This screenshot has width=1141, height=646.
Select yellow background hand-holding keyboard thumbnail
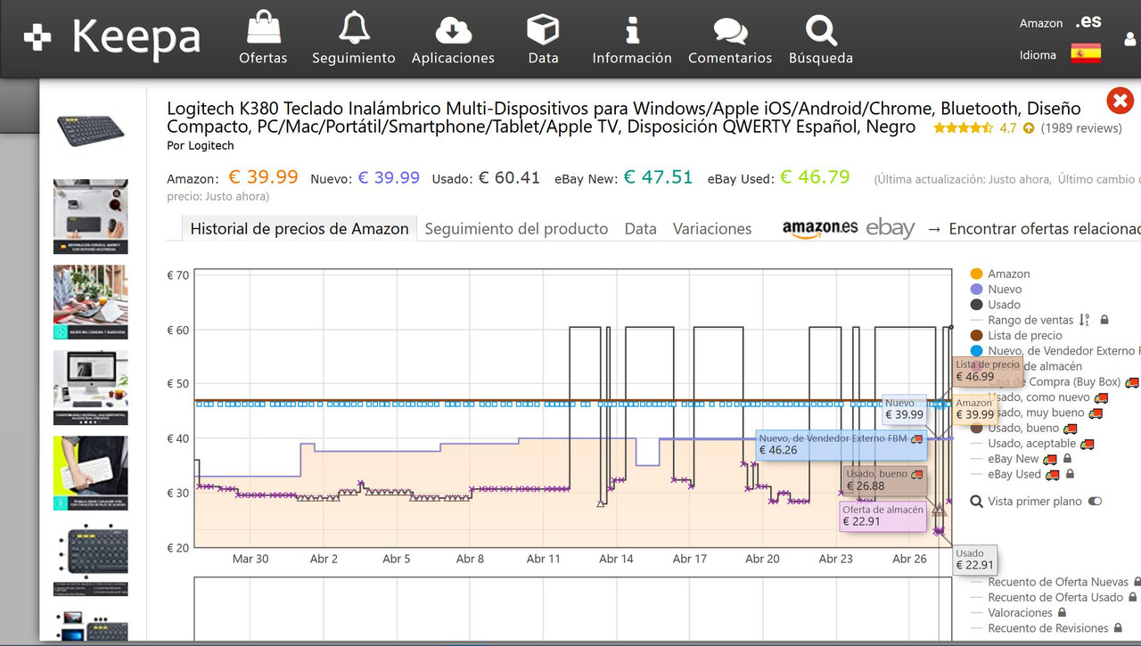pyautogui.click(x=90, y=473)
